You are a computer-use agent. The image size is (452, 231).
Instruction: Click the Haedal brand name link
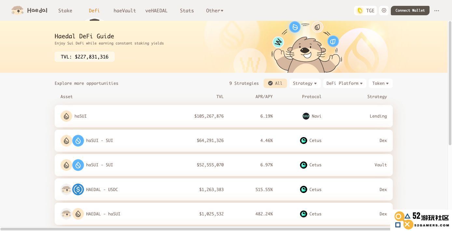click(37, 10)
